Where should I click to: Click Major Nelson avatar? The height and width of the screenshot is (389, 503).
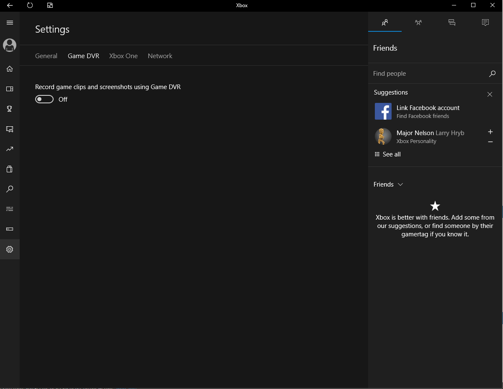point(382,136)
